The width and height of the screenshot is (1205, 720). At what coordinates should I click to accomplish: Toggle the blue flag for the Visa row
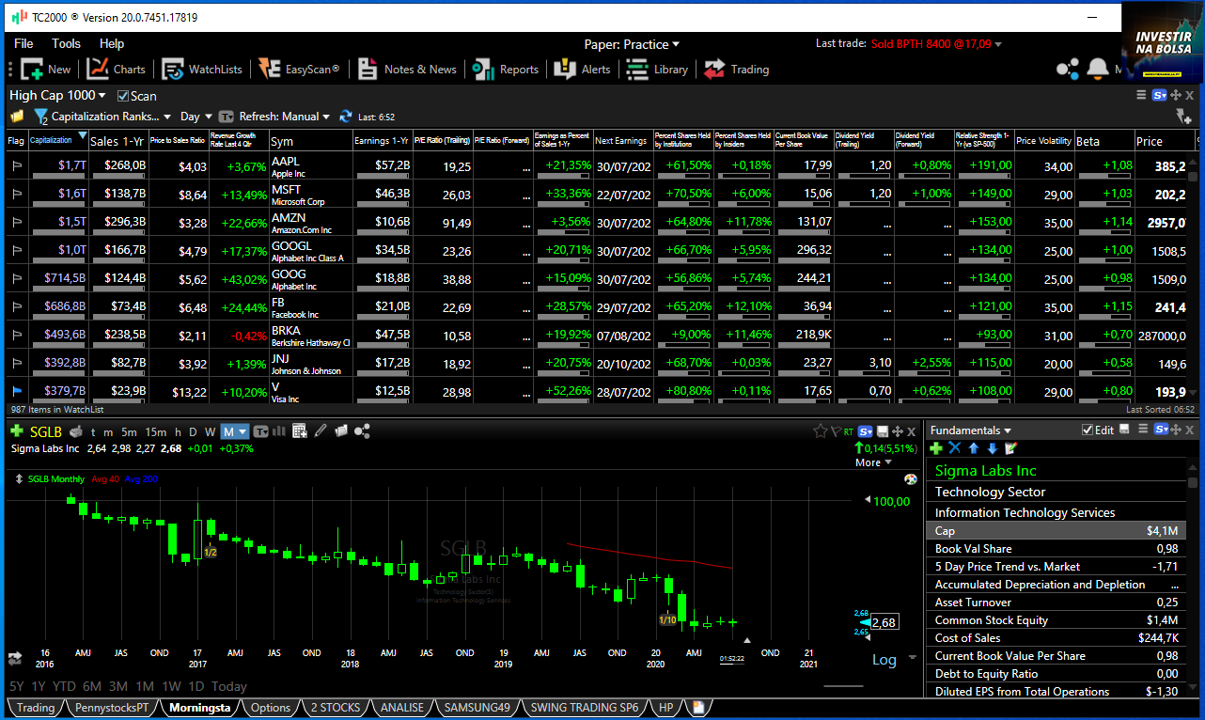coord(16,391)
